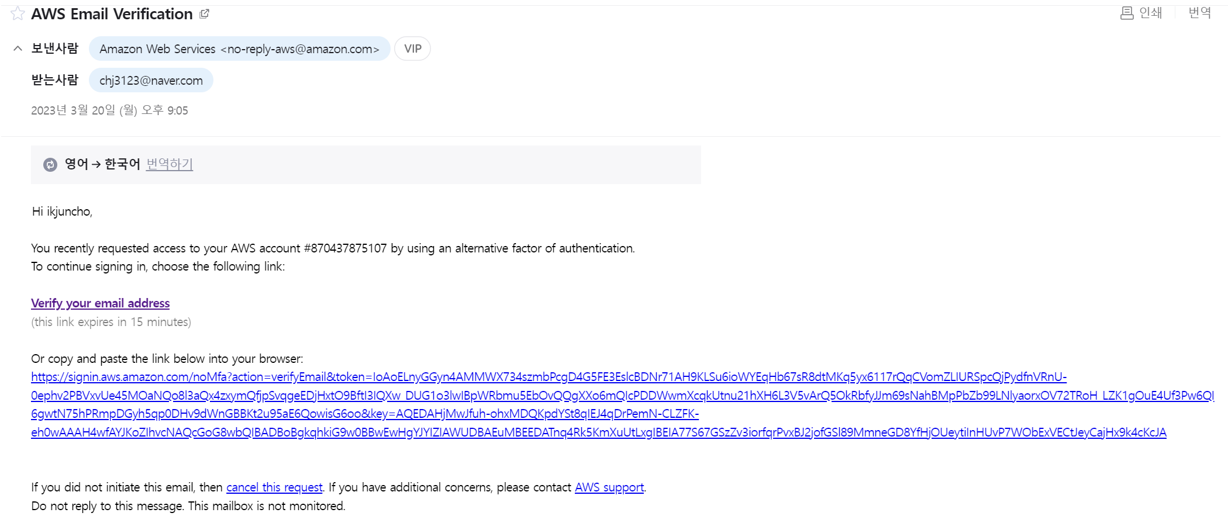1228x523 pixels.
Task: Click the Hi ikjuncho, greeting
Action: (62, 212)
